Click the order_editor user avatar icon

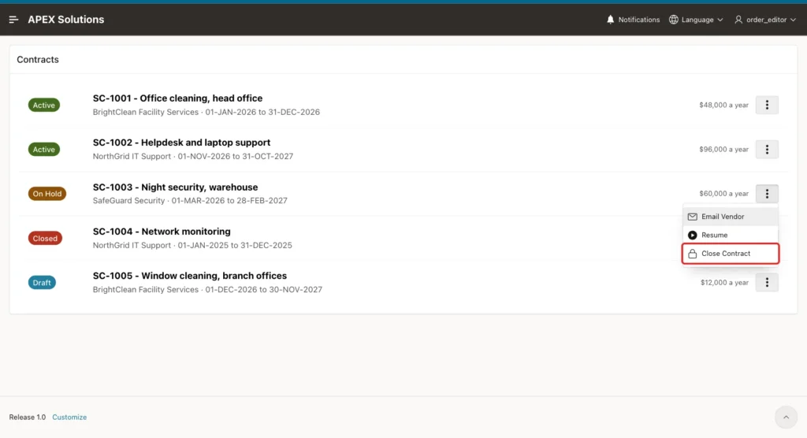[x=738, y=20]
